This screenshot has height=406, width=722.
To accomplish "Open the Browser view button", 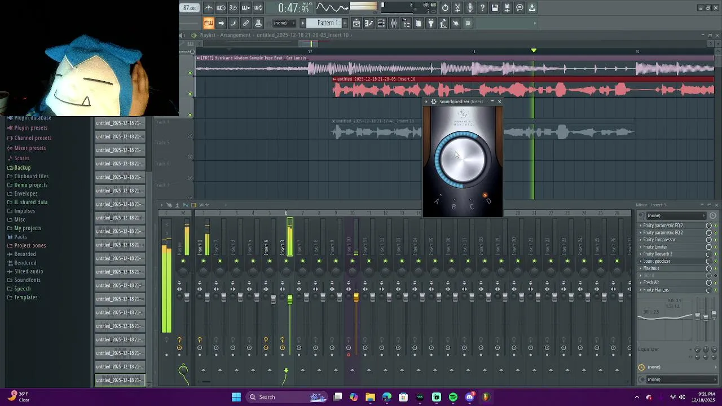I will coord(406,23).
